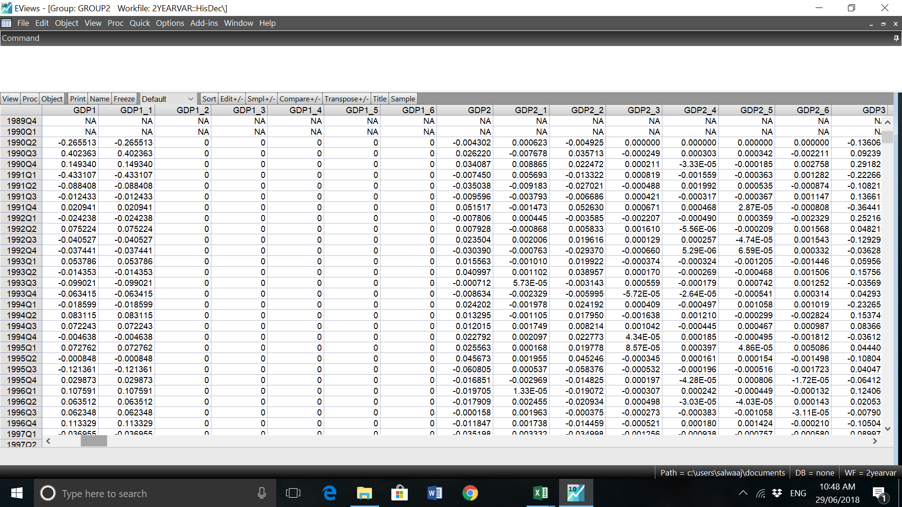The image size is (902, 507).
Task: Open Excel from the taskbar
Action: coord(541,493)
